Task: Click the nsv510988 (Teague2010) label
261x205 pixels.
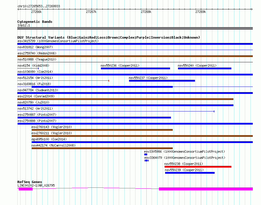Action: click(x=37, y=59)
